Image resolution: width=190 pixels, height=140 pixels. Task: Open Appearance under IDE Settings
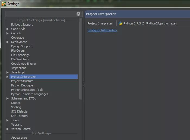click(x=19, y=138)
